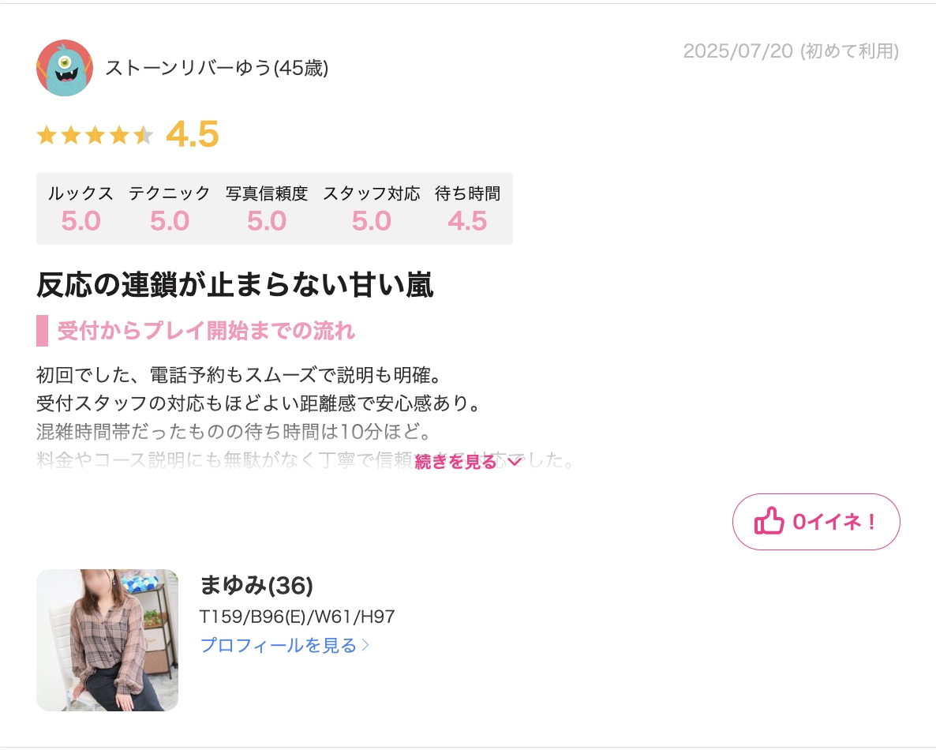Click the arrow after プロフィールを見る
Screen dimensions: 936x750
click(x=365, y=646)
